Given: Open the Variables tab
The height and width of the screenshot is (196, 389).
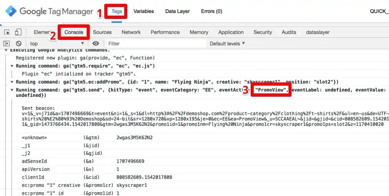Looking at the screenshot, I should (x=144, y=11).
